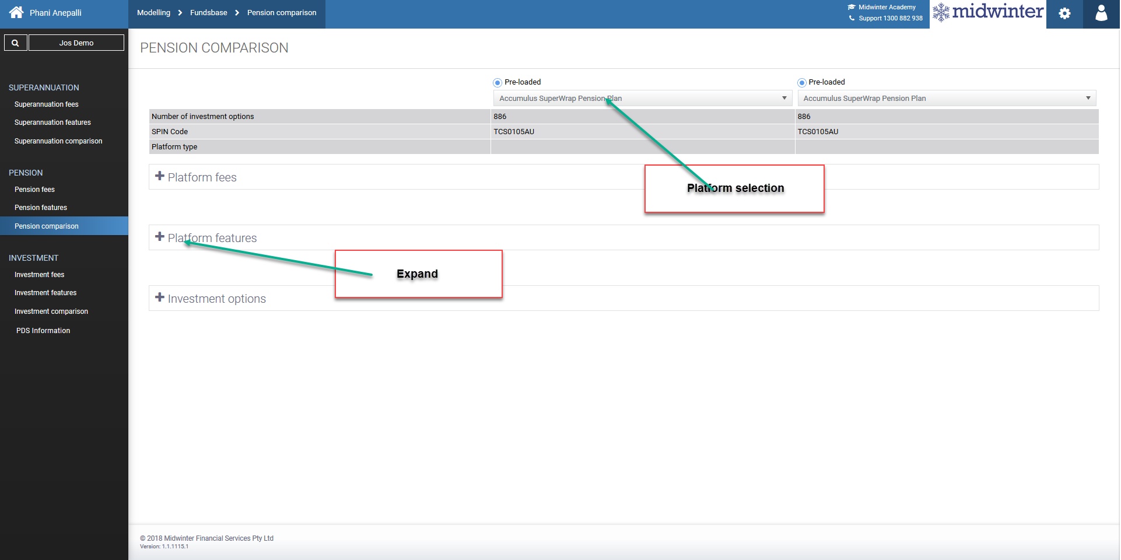
Task: Open Superannuation fees in sidebar
Action: [x=47, y=104]
